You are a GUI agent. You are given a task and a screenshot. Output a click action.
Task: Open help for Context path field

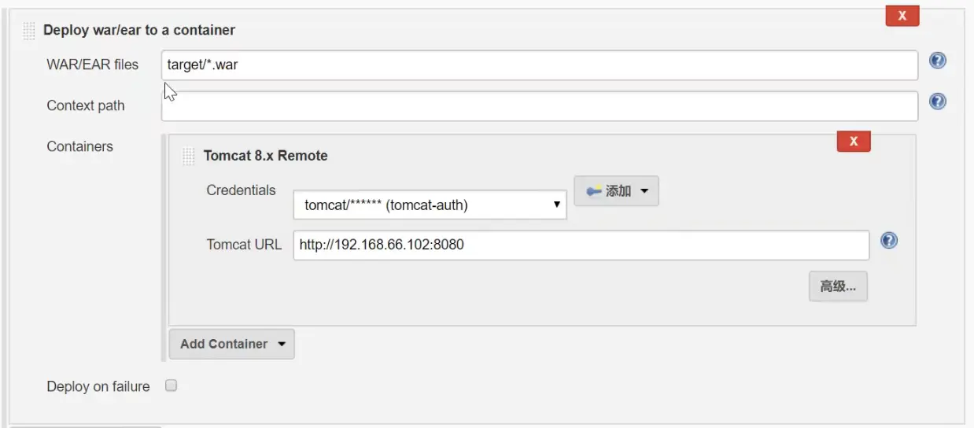[x=937, y=101]
